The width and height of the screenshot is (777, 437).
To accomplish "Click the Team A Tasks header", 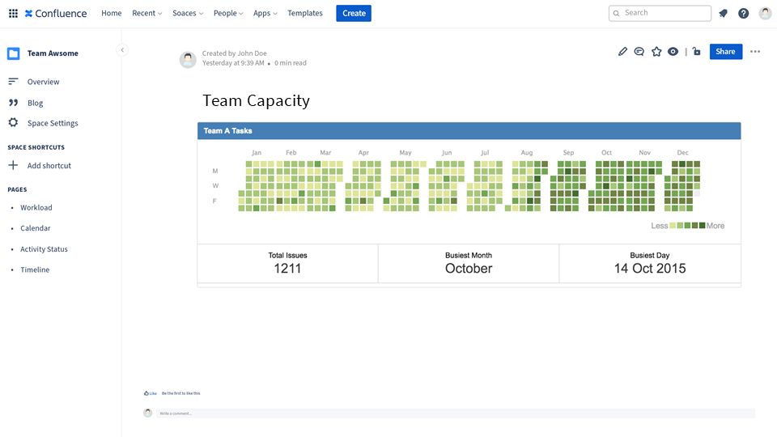I will click(x=469, y=131).
